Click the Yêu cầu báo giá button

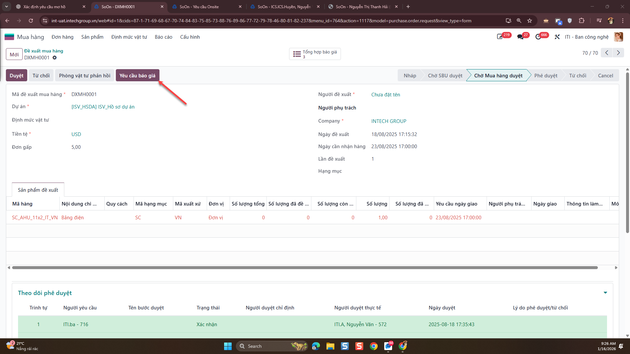tap(137, 75)
